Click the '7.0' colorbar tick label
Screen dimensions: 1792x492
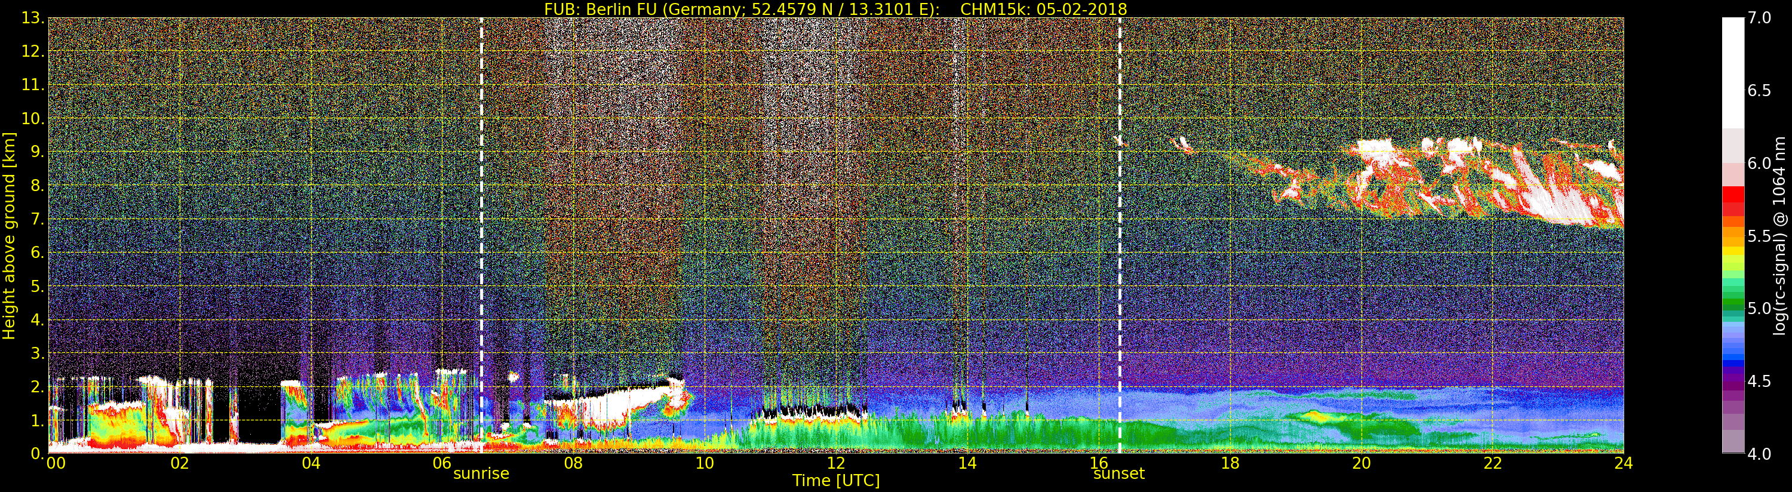coord(1760,18)
